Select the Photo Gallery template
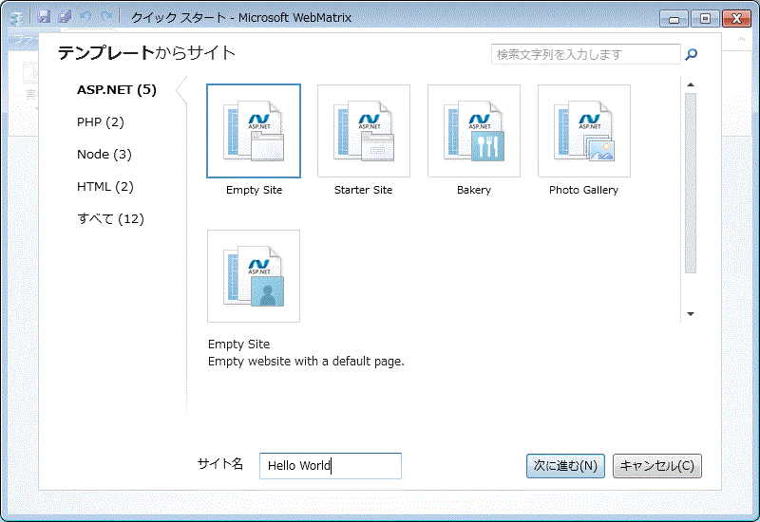 click(x=584, y=131)
